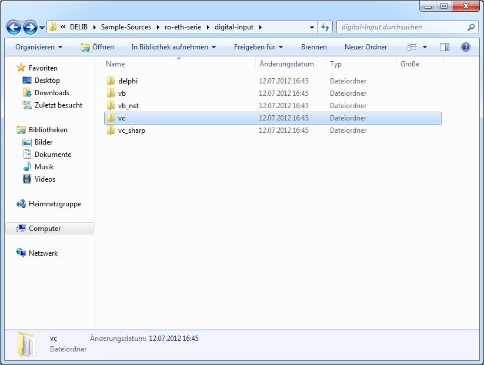Select Sample-Sources in the breadcrumb path

pyautogui.click(x=126, y=27)
